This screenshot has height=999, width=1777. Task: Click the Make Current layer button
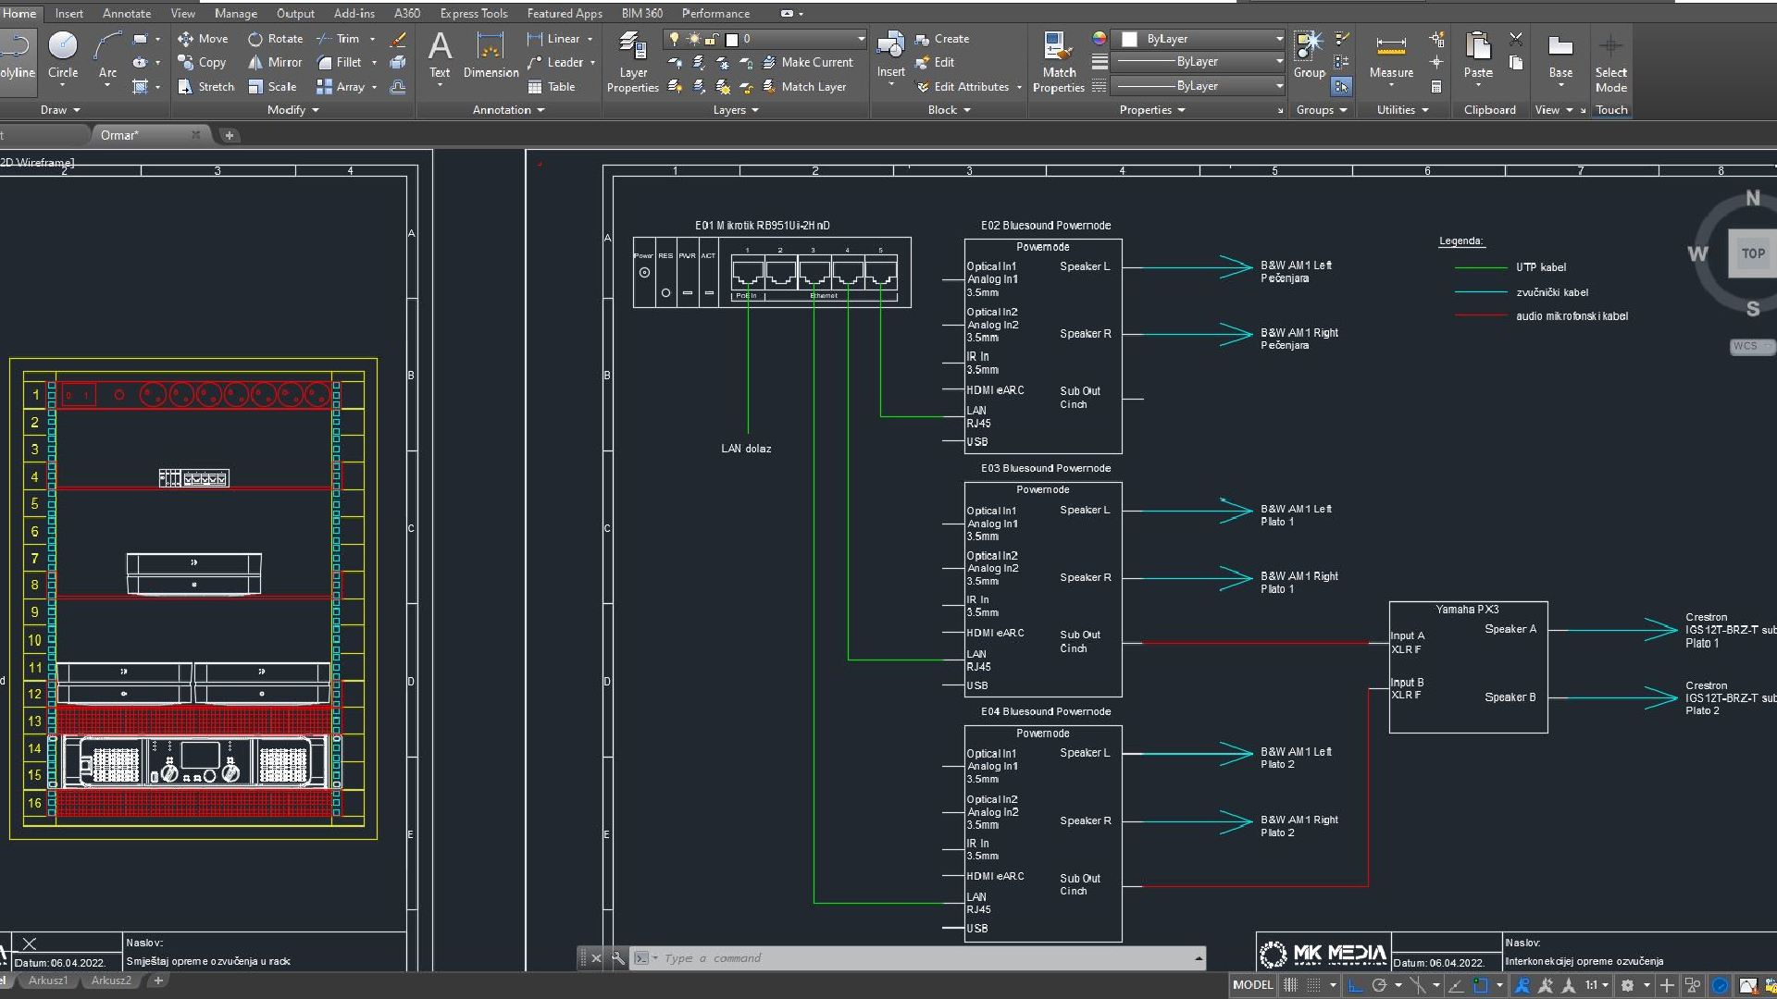(x=807, y=62)
